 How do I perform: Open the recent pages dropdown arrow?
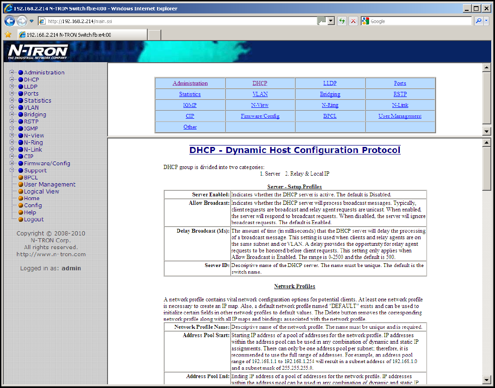point(32,21)
